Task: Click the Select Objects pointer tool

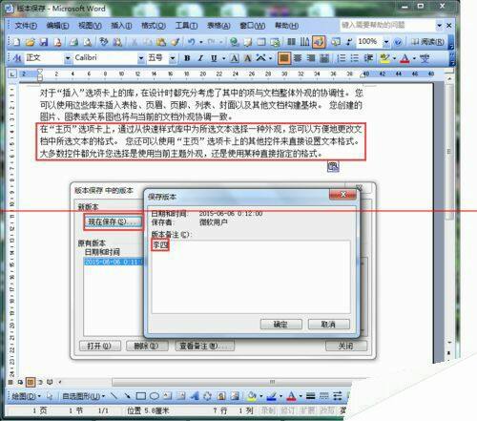Action: [50, 396]
